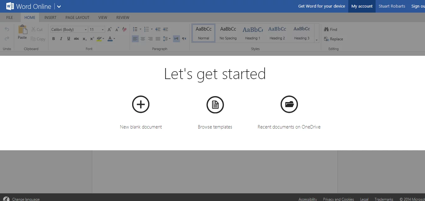The height and width of the screenshot is (201, 425).
Task: Create a new blank document
Action: (141, 104)
